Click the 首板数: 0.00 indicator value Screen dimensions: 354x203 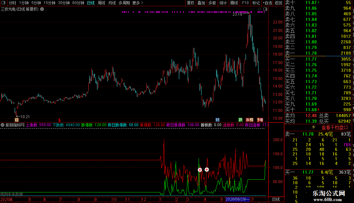(211, 125)
